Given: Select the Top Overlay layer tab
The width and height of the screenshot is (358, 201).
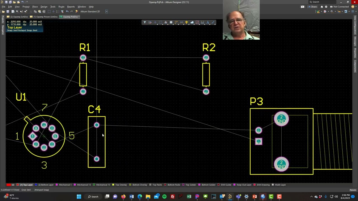Looking at the screenshot, I should 119,185.
